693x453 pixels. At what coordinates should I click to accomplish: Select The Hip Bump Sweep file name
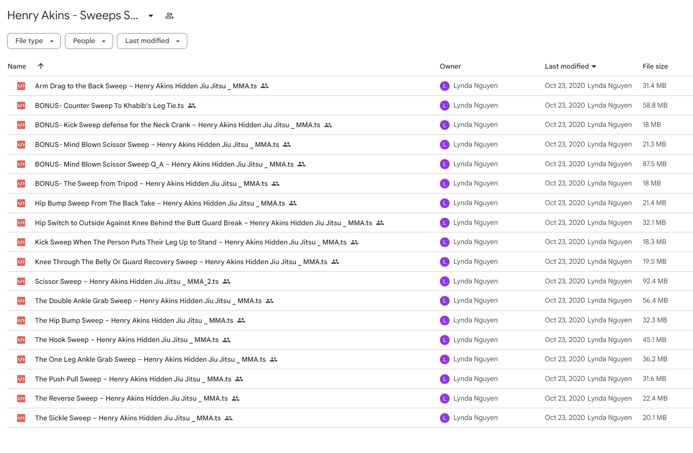click(x=134, y=320)
